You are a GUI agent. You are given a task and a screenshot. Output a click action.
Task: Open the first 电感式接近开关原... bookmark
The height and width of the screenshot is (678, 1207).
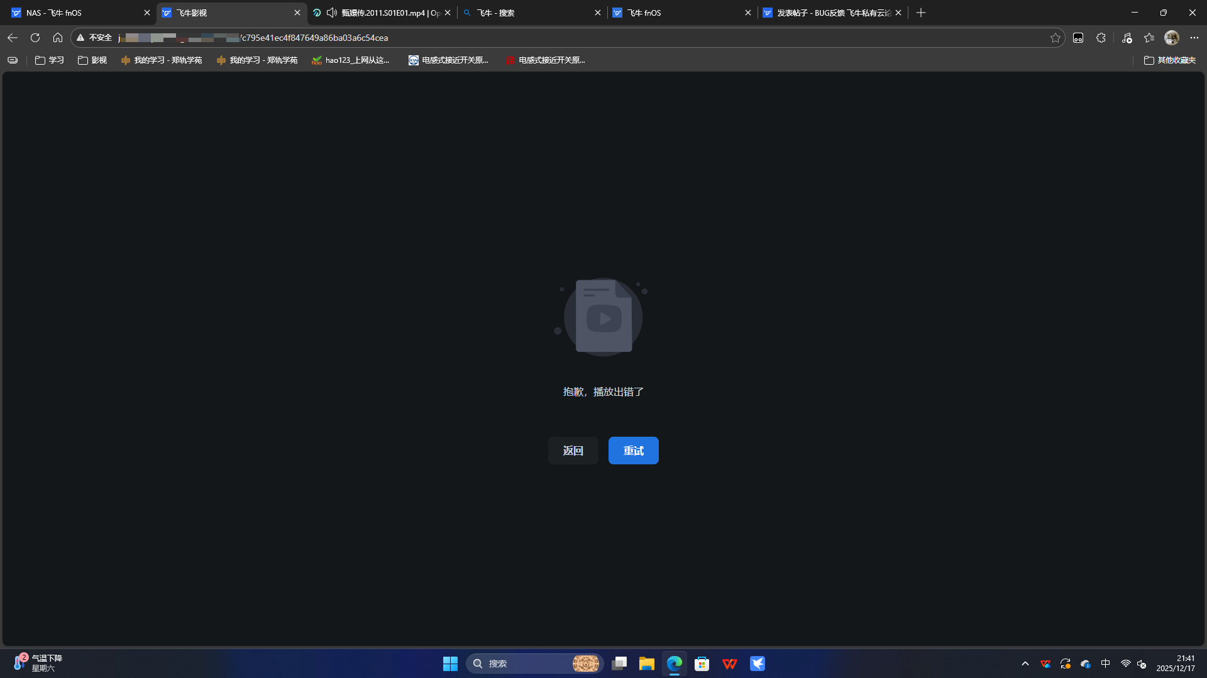tap(448, 60)
